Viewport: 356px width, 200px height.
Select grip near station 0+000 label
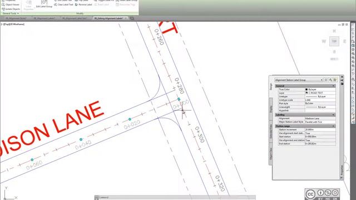pos(179,99)
